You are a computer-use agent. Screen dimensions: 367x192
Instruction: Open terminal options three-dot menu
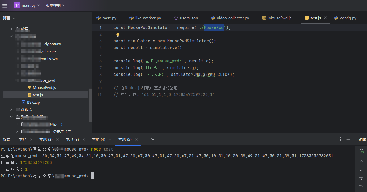click(x=340, y=139)
